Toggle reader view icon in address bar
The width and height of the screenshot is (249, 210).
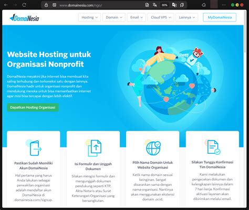147,5
